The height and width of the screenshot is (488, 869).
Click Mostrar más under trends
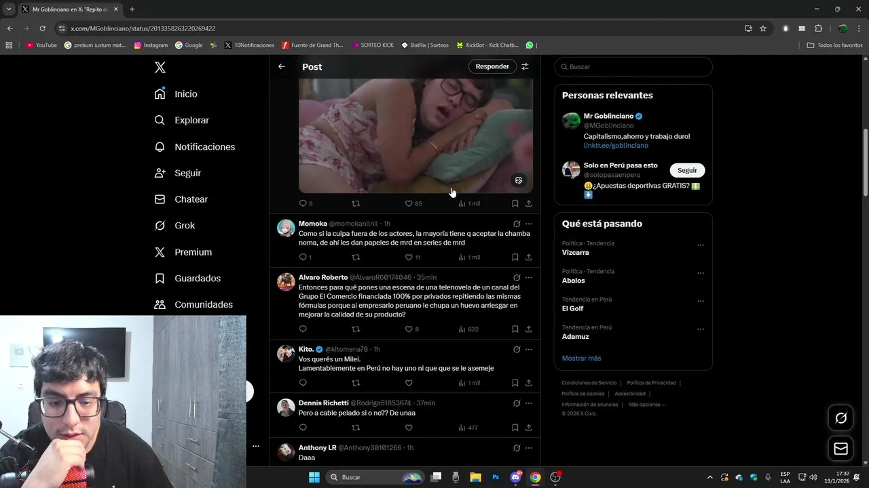click(581, 359)
